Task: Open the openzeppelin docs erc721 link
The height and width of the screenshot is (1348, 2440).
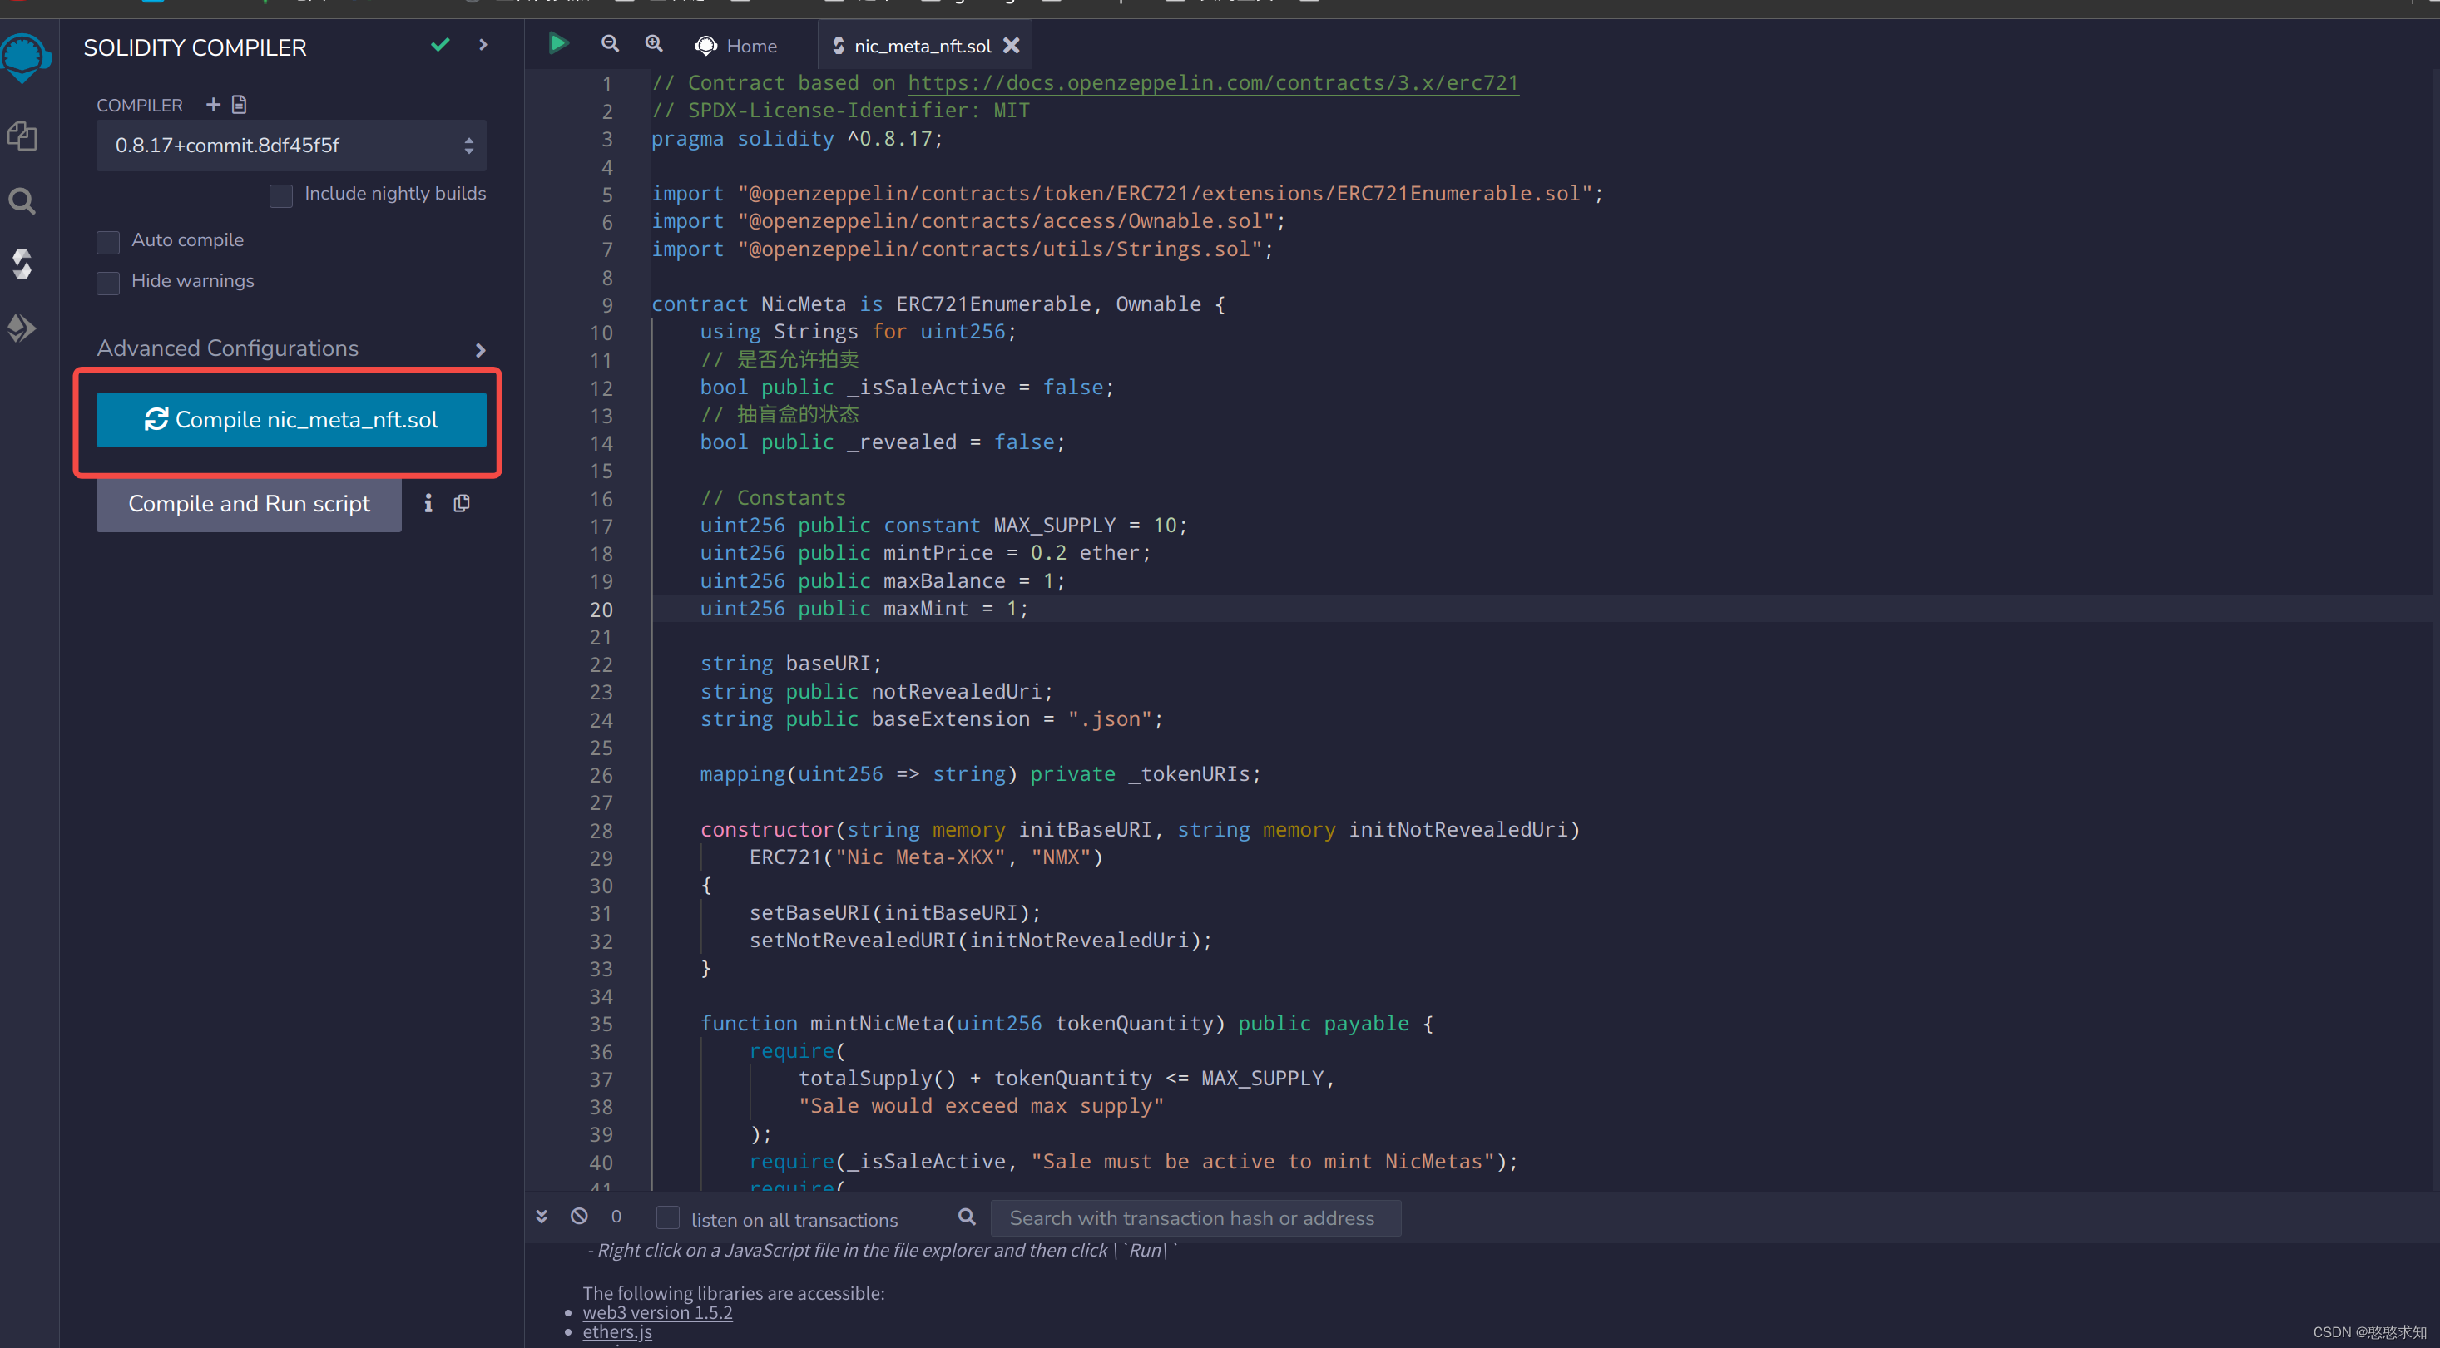Action: click(x=1212, y=83)
